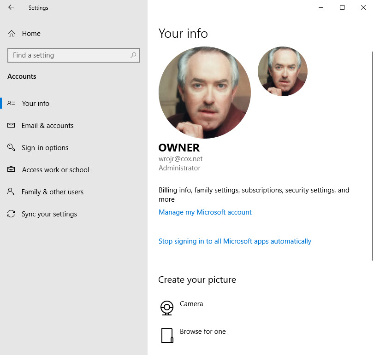Click the Sync your settings arrows icon
The image size is (374, 355).
(12, 214)
